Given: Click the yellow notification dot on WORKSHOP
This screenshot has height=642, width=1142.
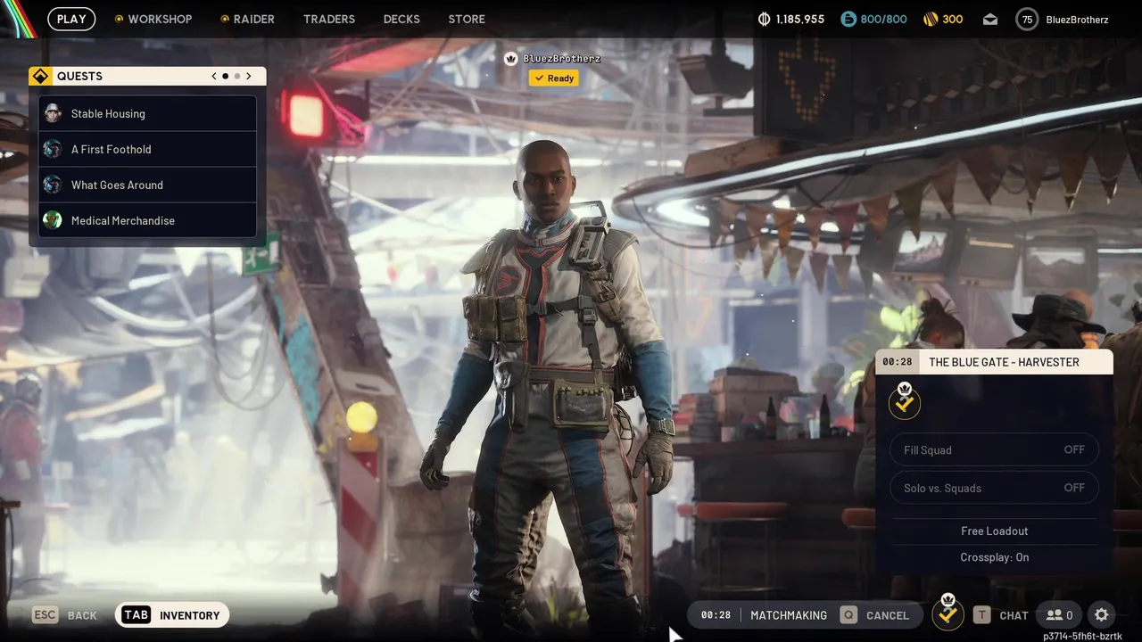Looking at the screenshot, I should point(119,19).
